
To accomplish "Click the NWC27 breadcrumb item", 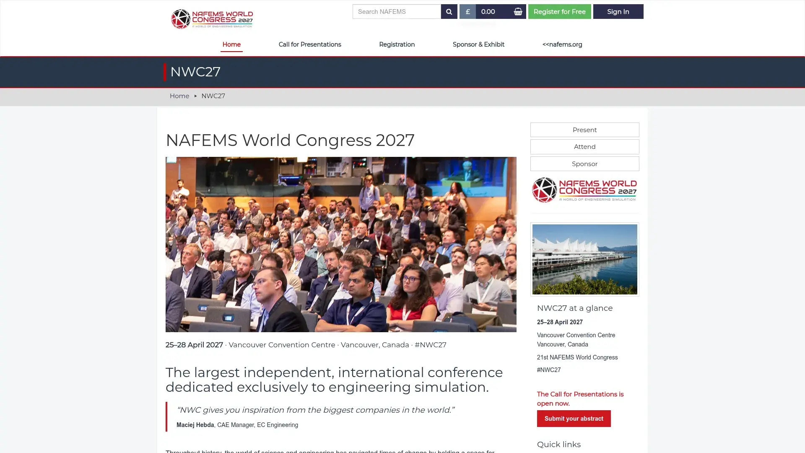I will point(213,96).
